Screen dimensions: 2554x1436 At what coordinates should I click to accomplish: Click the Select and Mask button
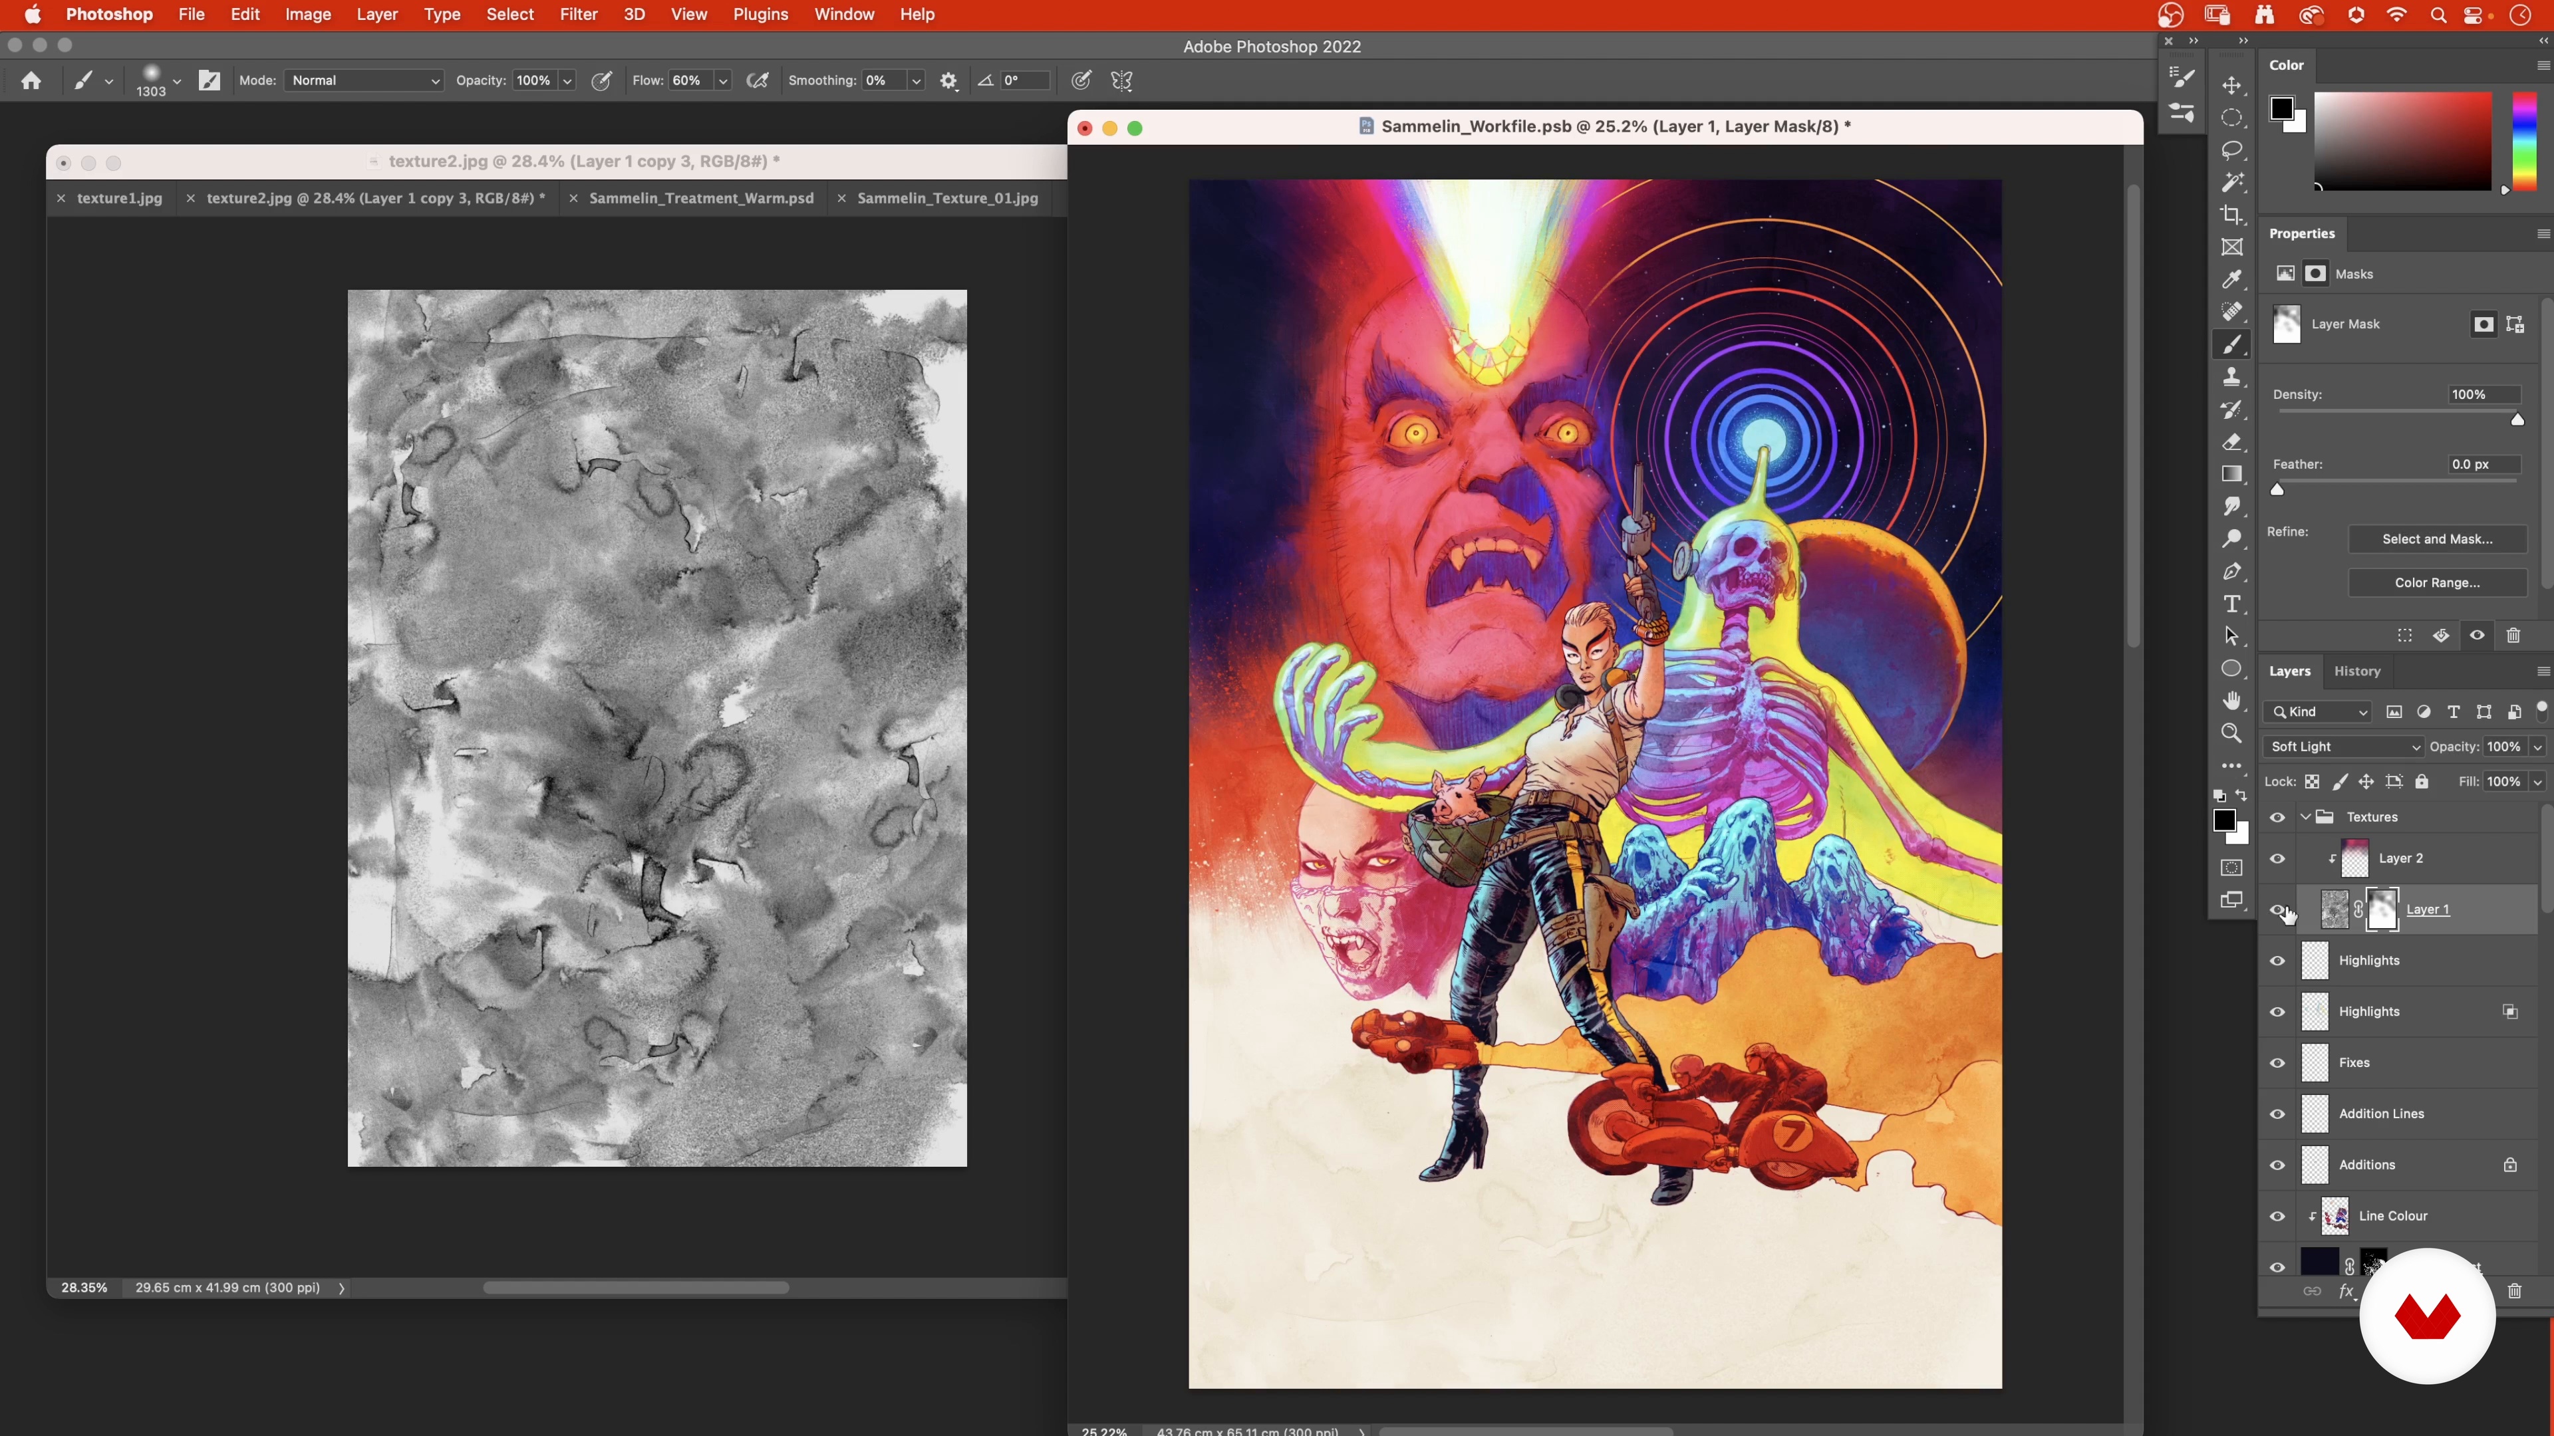tap(2437, 539)
